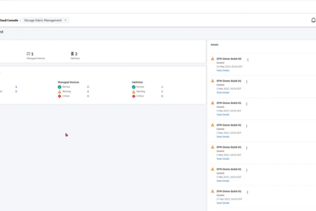
Task: Open kebab menu for SFM-Demo-Build-88 issue
Action: click(248, 60)
